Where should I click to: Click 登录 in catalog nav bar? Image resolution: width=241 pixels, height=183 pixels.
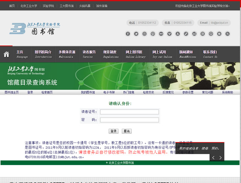(30, 92)
